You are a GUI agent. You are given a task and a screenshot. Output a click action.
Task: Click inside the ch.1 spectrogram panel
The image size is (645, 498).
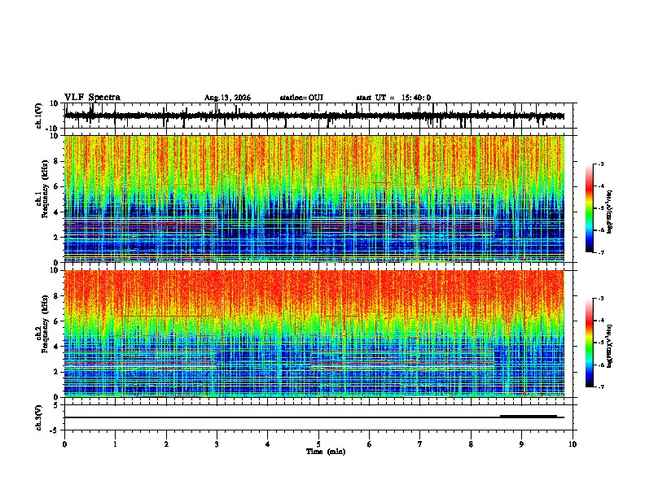point(314,199)
